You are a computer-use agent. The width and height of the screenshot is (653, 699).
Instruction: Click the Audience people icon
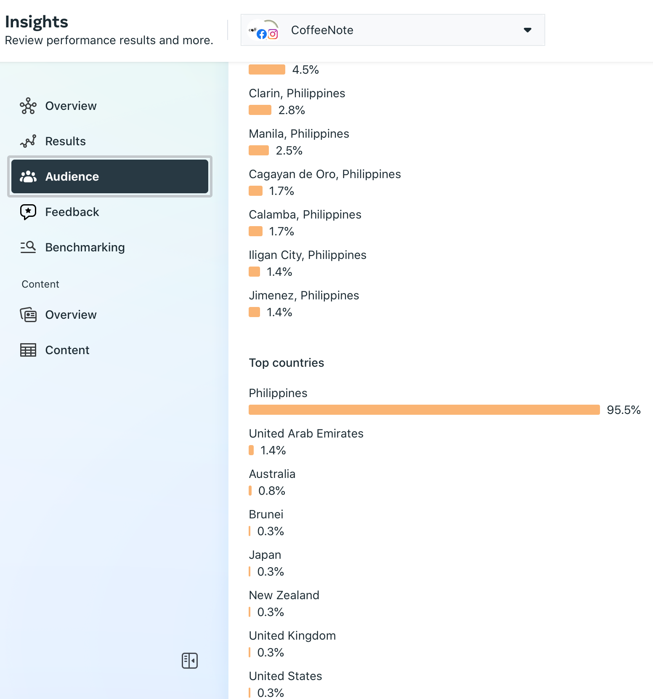(28, 176)
